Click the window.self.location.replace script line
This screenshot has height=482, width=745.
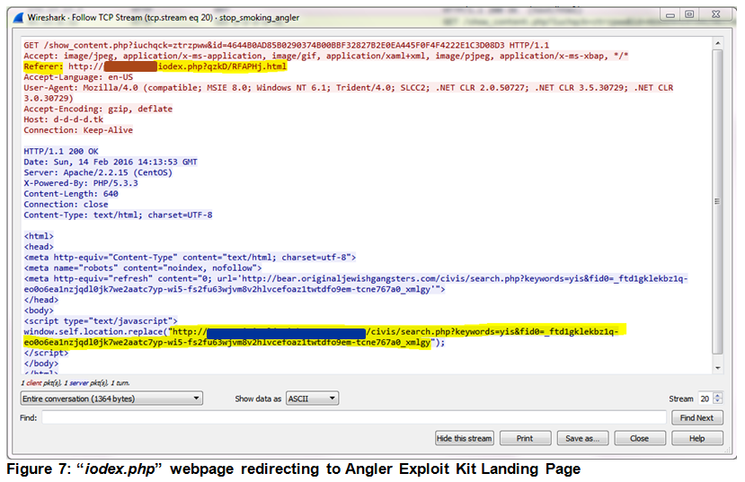[325, 337]
